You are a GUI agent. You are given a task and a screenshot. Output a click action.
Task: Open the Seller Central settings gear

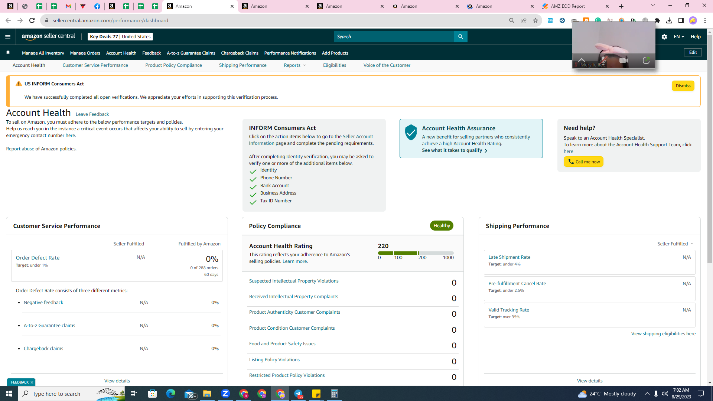point(664,37)
